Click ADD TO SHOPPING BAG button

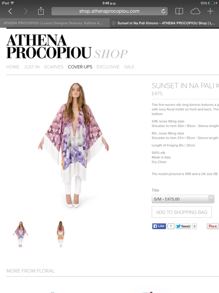pyautogui.click(x=182, y=212)
